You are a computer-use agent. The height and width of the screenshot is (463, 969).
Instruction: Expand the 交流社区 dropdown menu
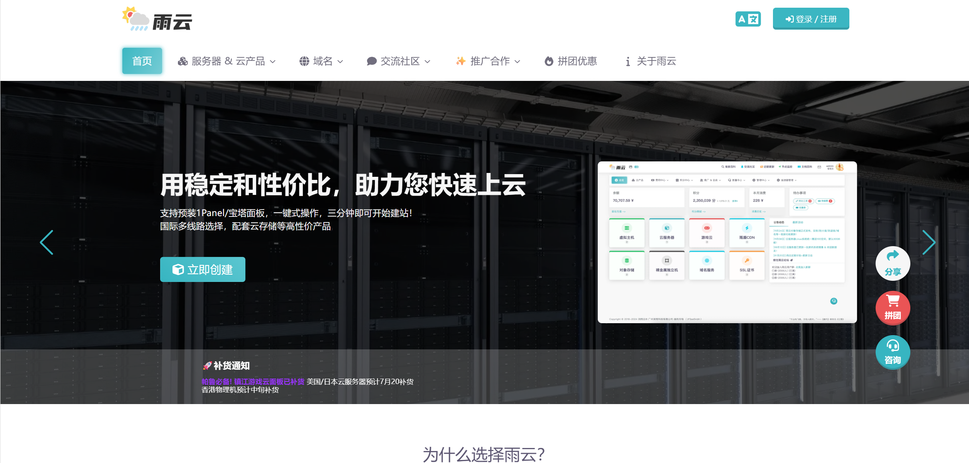tap(398, 61)
